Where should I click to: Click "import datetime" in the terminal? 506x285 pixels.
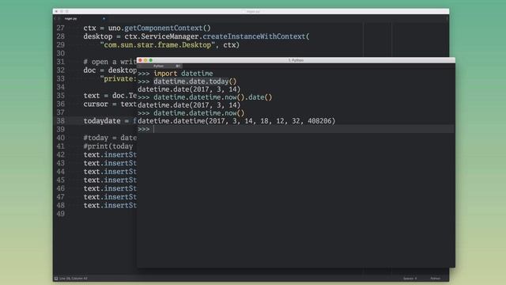pos(183,74)
